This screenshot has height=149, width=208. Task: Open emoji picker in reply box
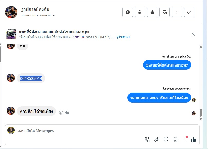click(x=175, y=139)
